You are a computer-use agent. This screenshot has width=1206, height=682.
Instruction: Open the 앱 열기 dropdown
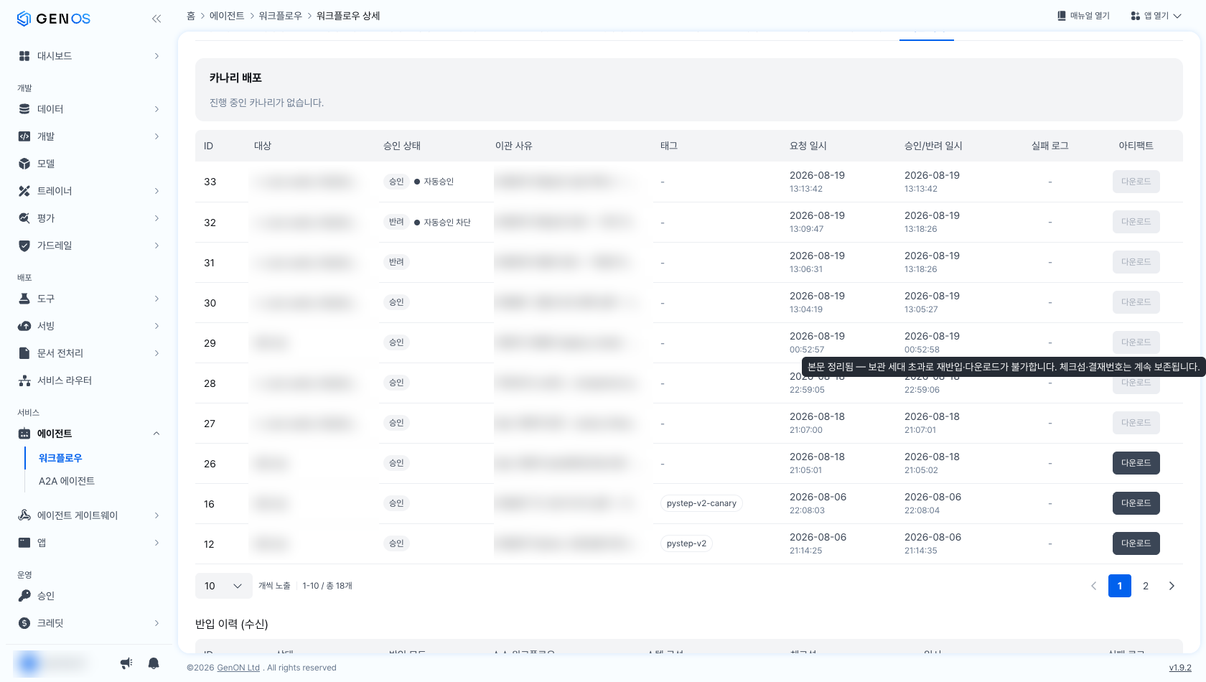click(1156, 16)
